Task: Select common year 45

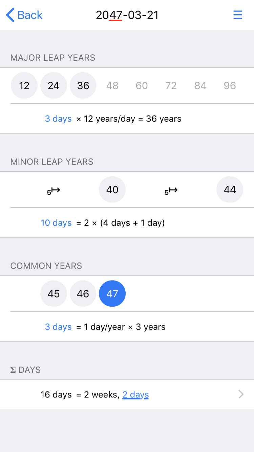Action: tap(54, 293)
